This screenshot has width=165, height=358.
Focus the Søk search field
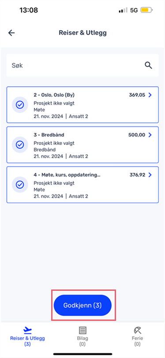(82, 65)
